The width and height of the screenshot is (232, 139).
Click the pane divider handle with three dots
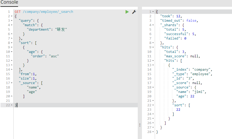coord(140,125)
